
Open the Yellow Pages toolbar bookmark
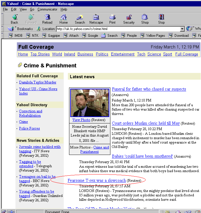[153, 36]
